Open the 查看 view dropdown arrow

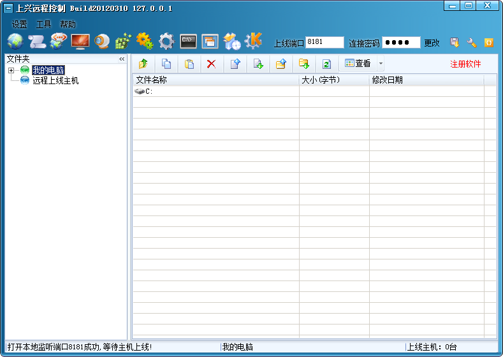coord(381,64)
